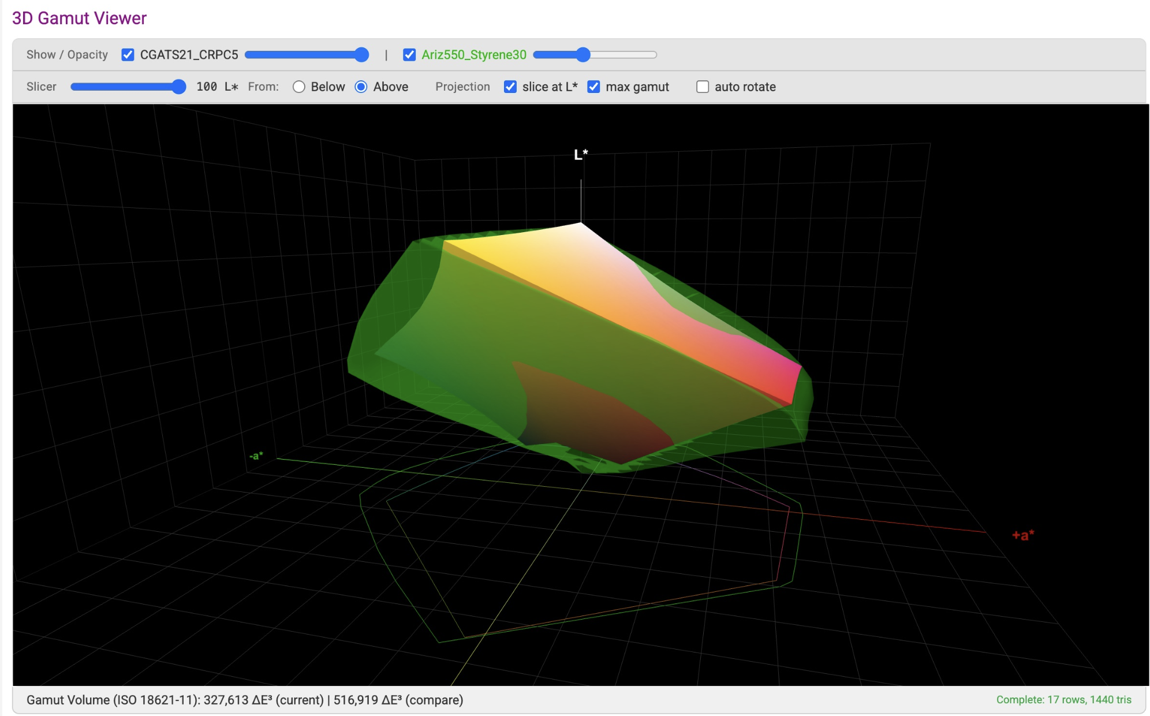Uncheck the slice at L* projection
Viewport: 1150px width, 716px height.
point(510,87)
